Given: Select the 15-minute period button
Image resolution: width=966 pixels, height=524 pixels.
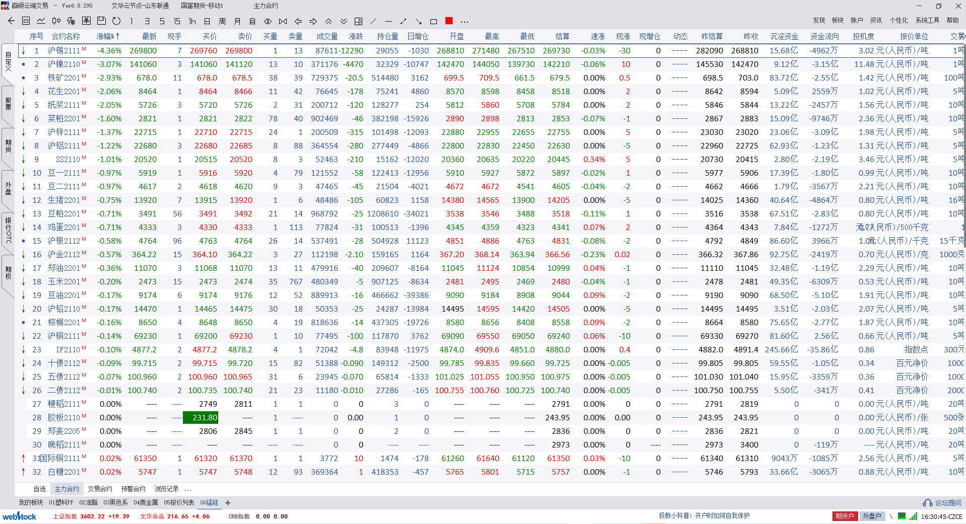Looking at the screenshot, I should point(177,21).
